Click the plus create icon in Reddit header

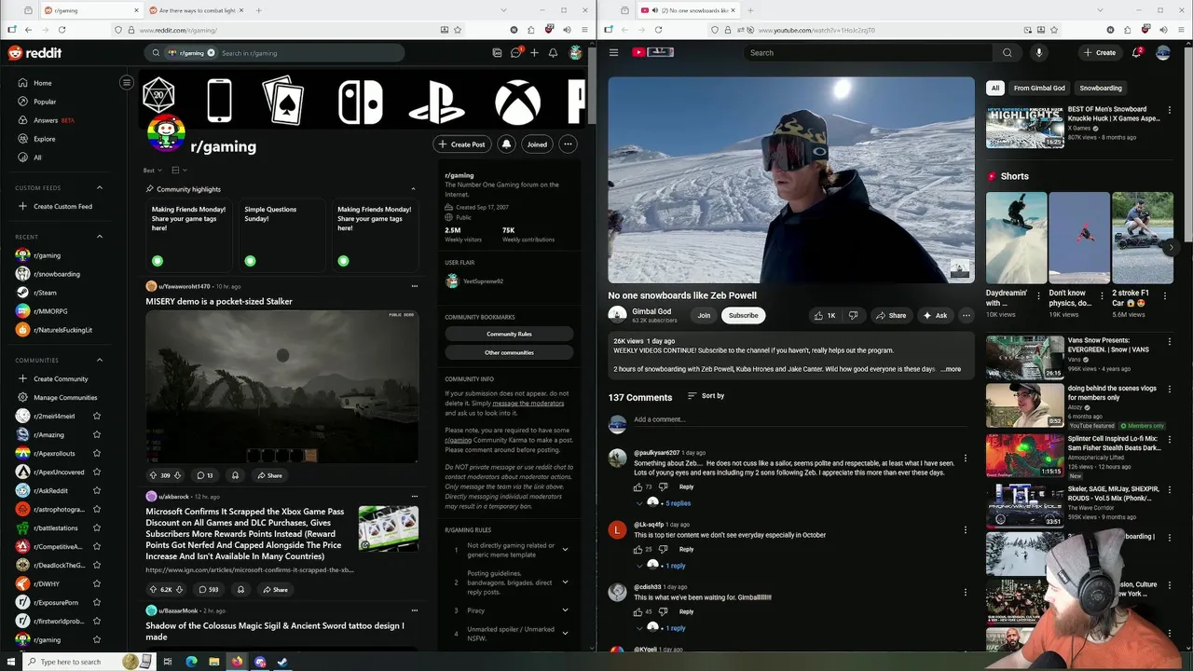click(534, 53)
